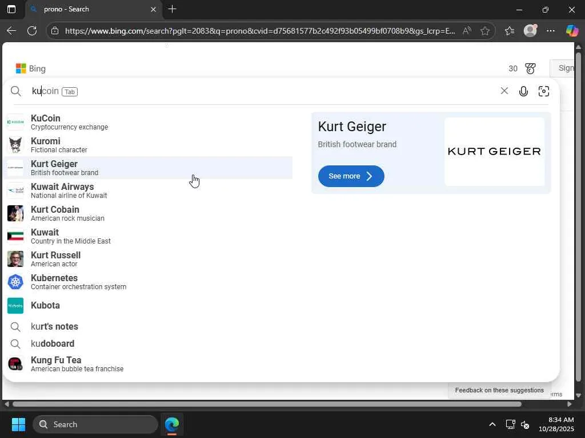This screenshot has height=438, width=585.
Task: Click muted volume tray icon
Action: 525,424
